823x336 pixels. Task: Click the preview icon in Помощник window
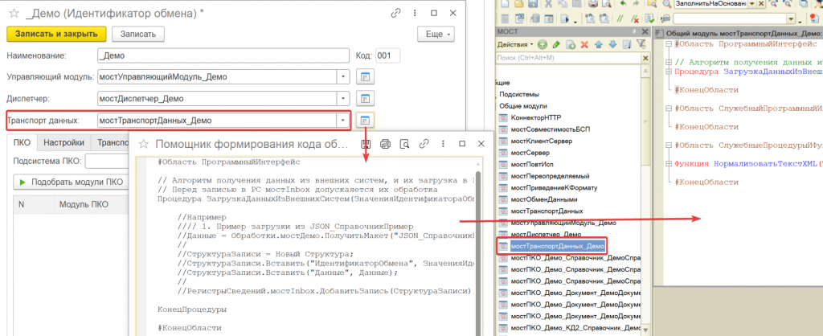pos(403,144)
